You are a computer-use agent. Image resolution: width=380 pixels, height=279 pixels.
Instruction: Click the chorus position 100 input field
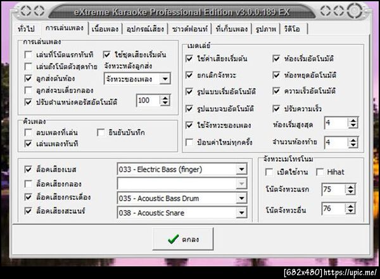(x=148, y=100)
